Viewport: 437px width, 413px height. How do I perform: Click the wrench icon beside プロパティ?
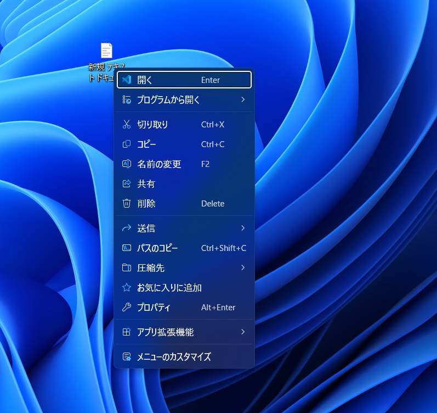127,307
